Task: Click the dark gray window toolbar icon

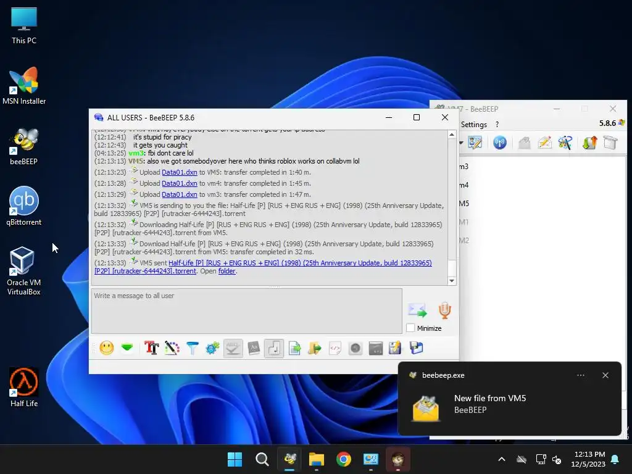Action: coord(376,348)
